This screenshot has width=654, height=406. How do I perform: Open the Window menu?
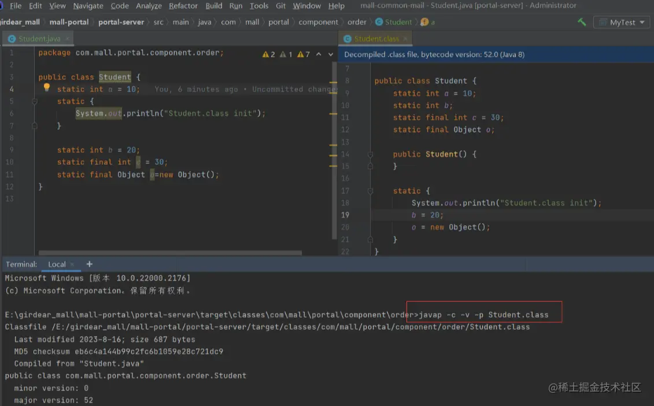[x=306, y=6]
